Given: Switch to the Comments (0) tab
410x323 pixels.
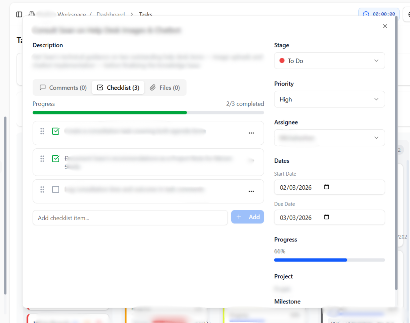Looking at the screenshot, I should (63, 88).
